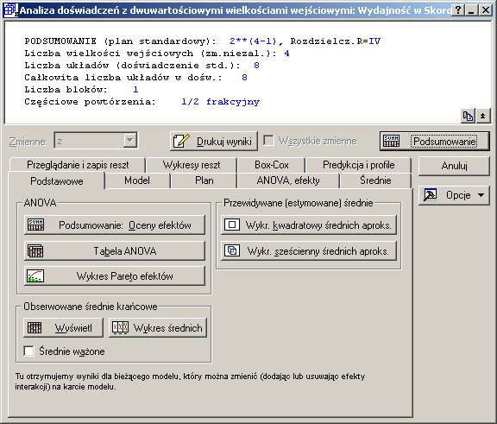Click the '1/2 frakcyjny' summary value
Image resolution: width=497 pixels, height=424 pixels.
pyautogui.click(x=221, y=102)
